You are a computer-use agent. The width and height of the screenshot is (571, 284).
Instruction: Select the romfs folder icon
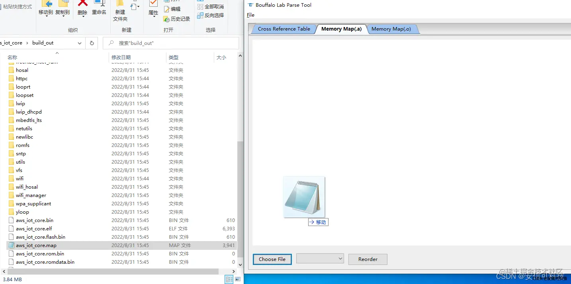pos(11,145)
